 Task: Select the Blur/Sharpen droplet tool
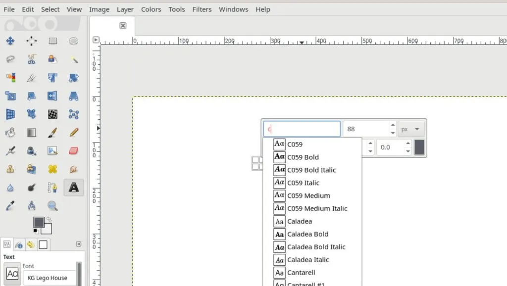10,188
